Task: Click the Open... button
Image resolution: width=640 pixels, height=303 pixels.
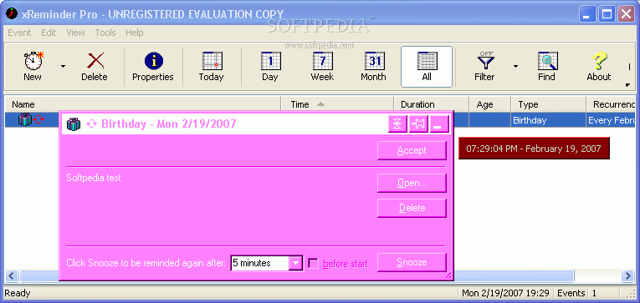Action: coord(412,184)
